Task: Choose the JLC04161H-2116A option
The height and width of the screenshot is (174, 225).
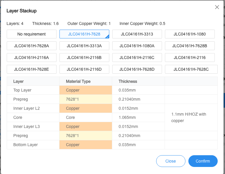Action: coord(32,58)
